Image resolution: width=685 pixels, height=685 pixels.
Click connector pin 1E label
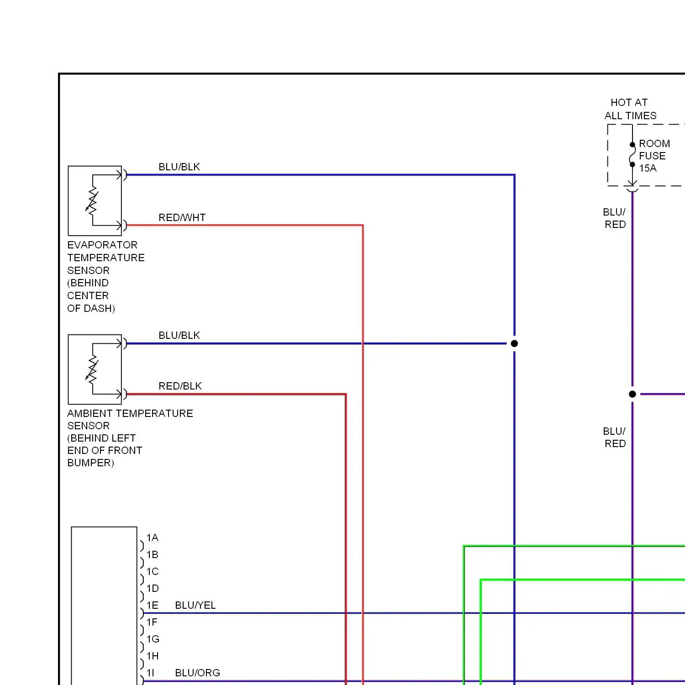152,605
